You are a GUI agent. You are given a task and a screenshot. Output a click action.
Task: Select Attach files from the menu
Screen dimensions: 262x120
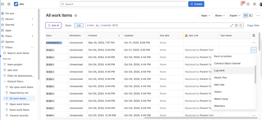click(220, 78)
